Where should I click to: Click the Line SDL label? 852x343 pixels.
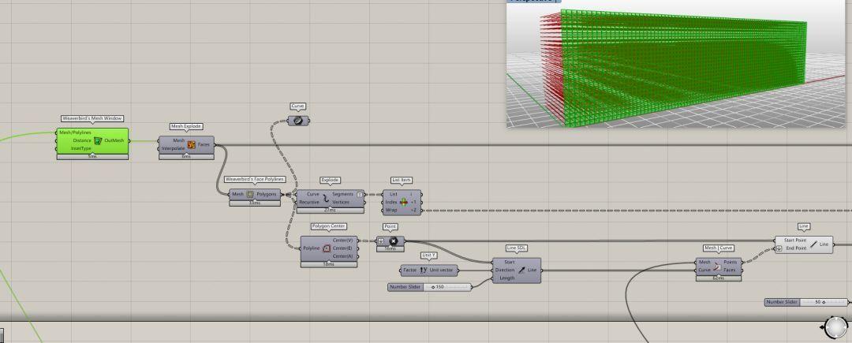516,248
